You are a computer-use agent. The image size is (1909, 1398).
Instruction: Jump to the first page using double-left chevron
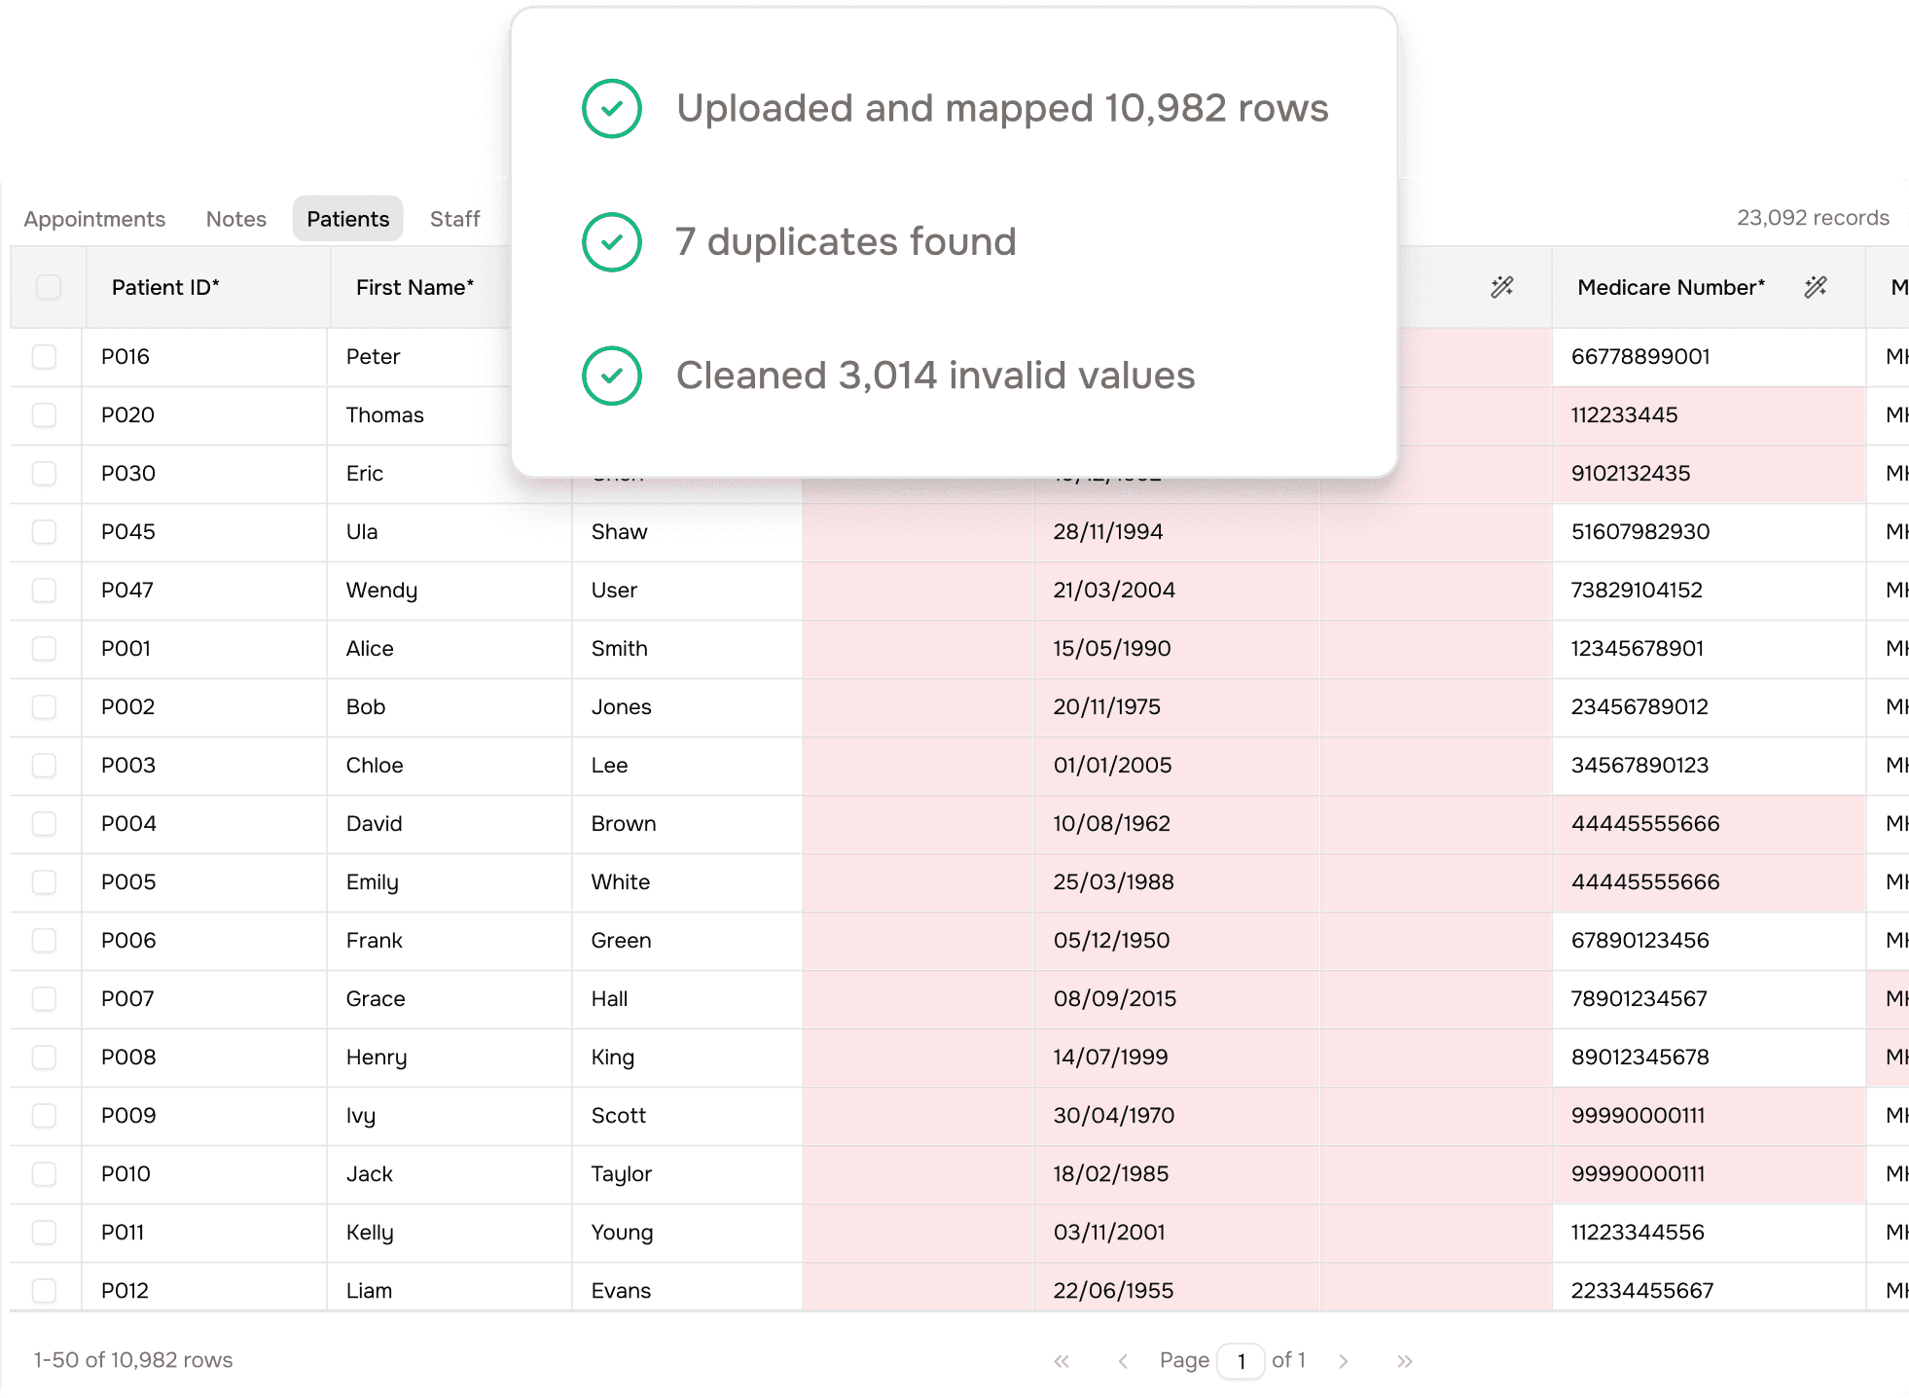[1062, 1360]
